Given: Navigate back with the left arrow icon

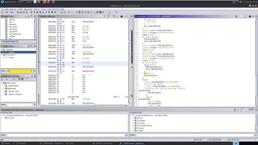Looking at the screenshot, I should coord(6,12).
